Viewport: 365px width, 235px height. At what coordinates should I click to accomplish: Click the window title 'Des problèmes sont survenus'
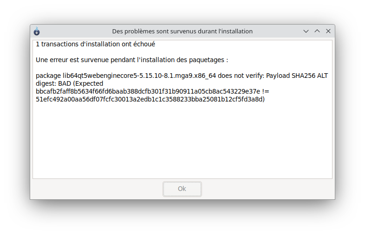182,31
